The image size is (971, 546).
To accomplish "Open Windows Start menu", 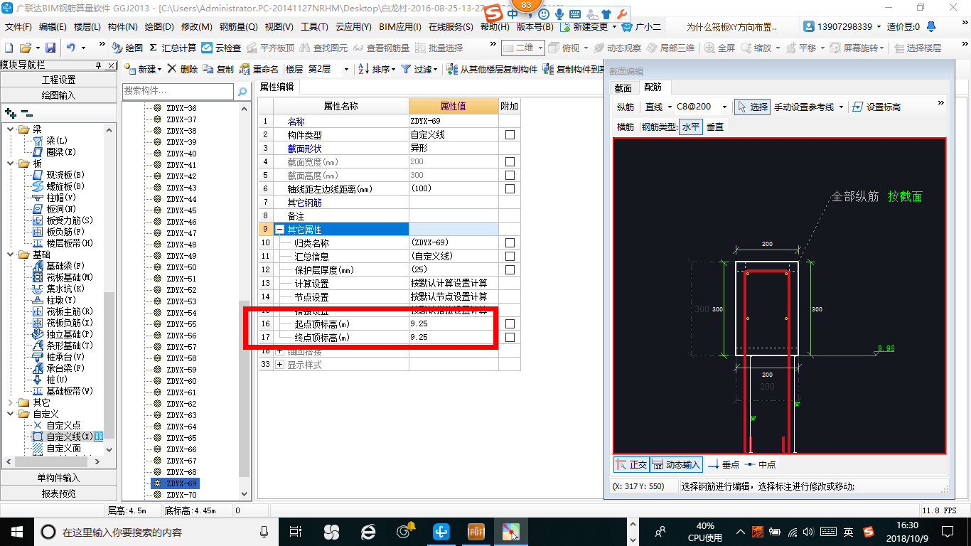I will coord(16,531).
